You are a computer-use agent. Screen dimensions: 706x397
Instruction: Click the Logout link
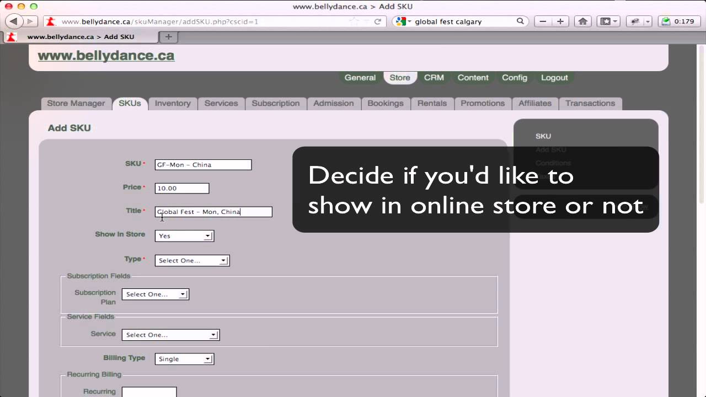point(554,78)
